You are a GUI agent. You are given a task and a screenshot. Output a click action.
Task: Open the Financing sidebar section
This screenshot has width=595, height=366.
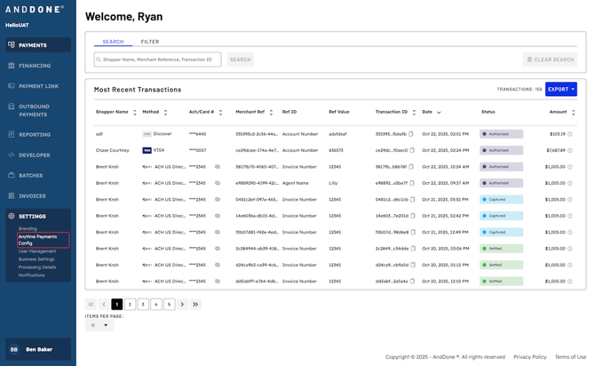tap(36, 66)
